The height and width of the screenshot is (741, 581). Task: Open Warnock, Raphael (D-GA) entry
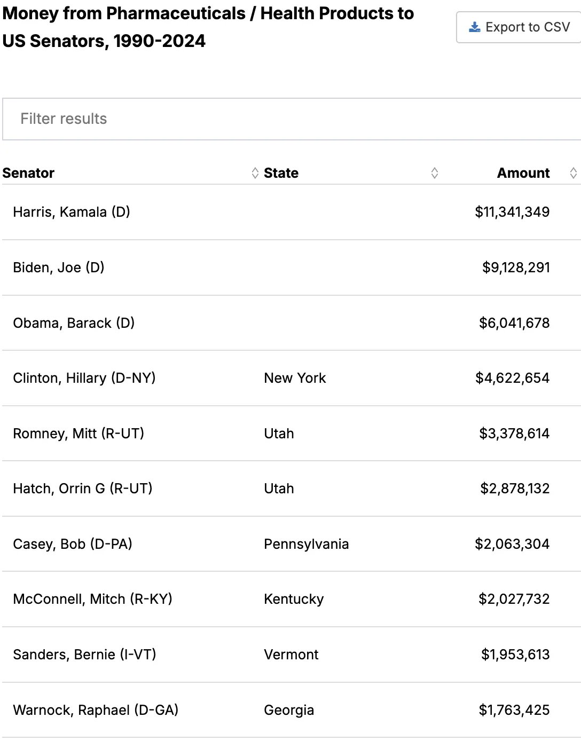(96, 710)
